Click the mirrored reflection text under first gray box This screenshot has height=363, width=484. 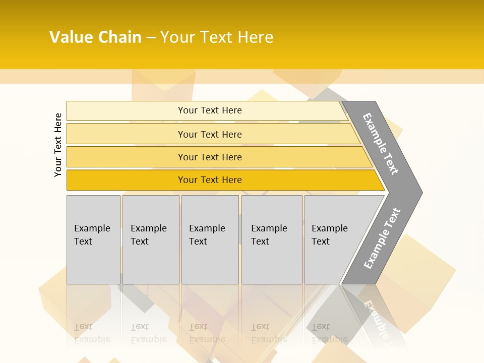(92, 333)
